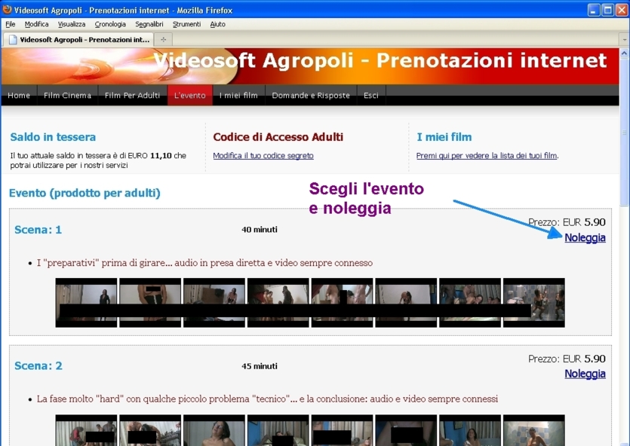Click the balance amount '11,10'
Viewport: 630px width, 446px height.
[x=161, y=156]
